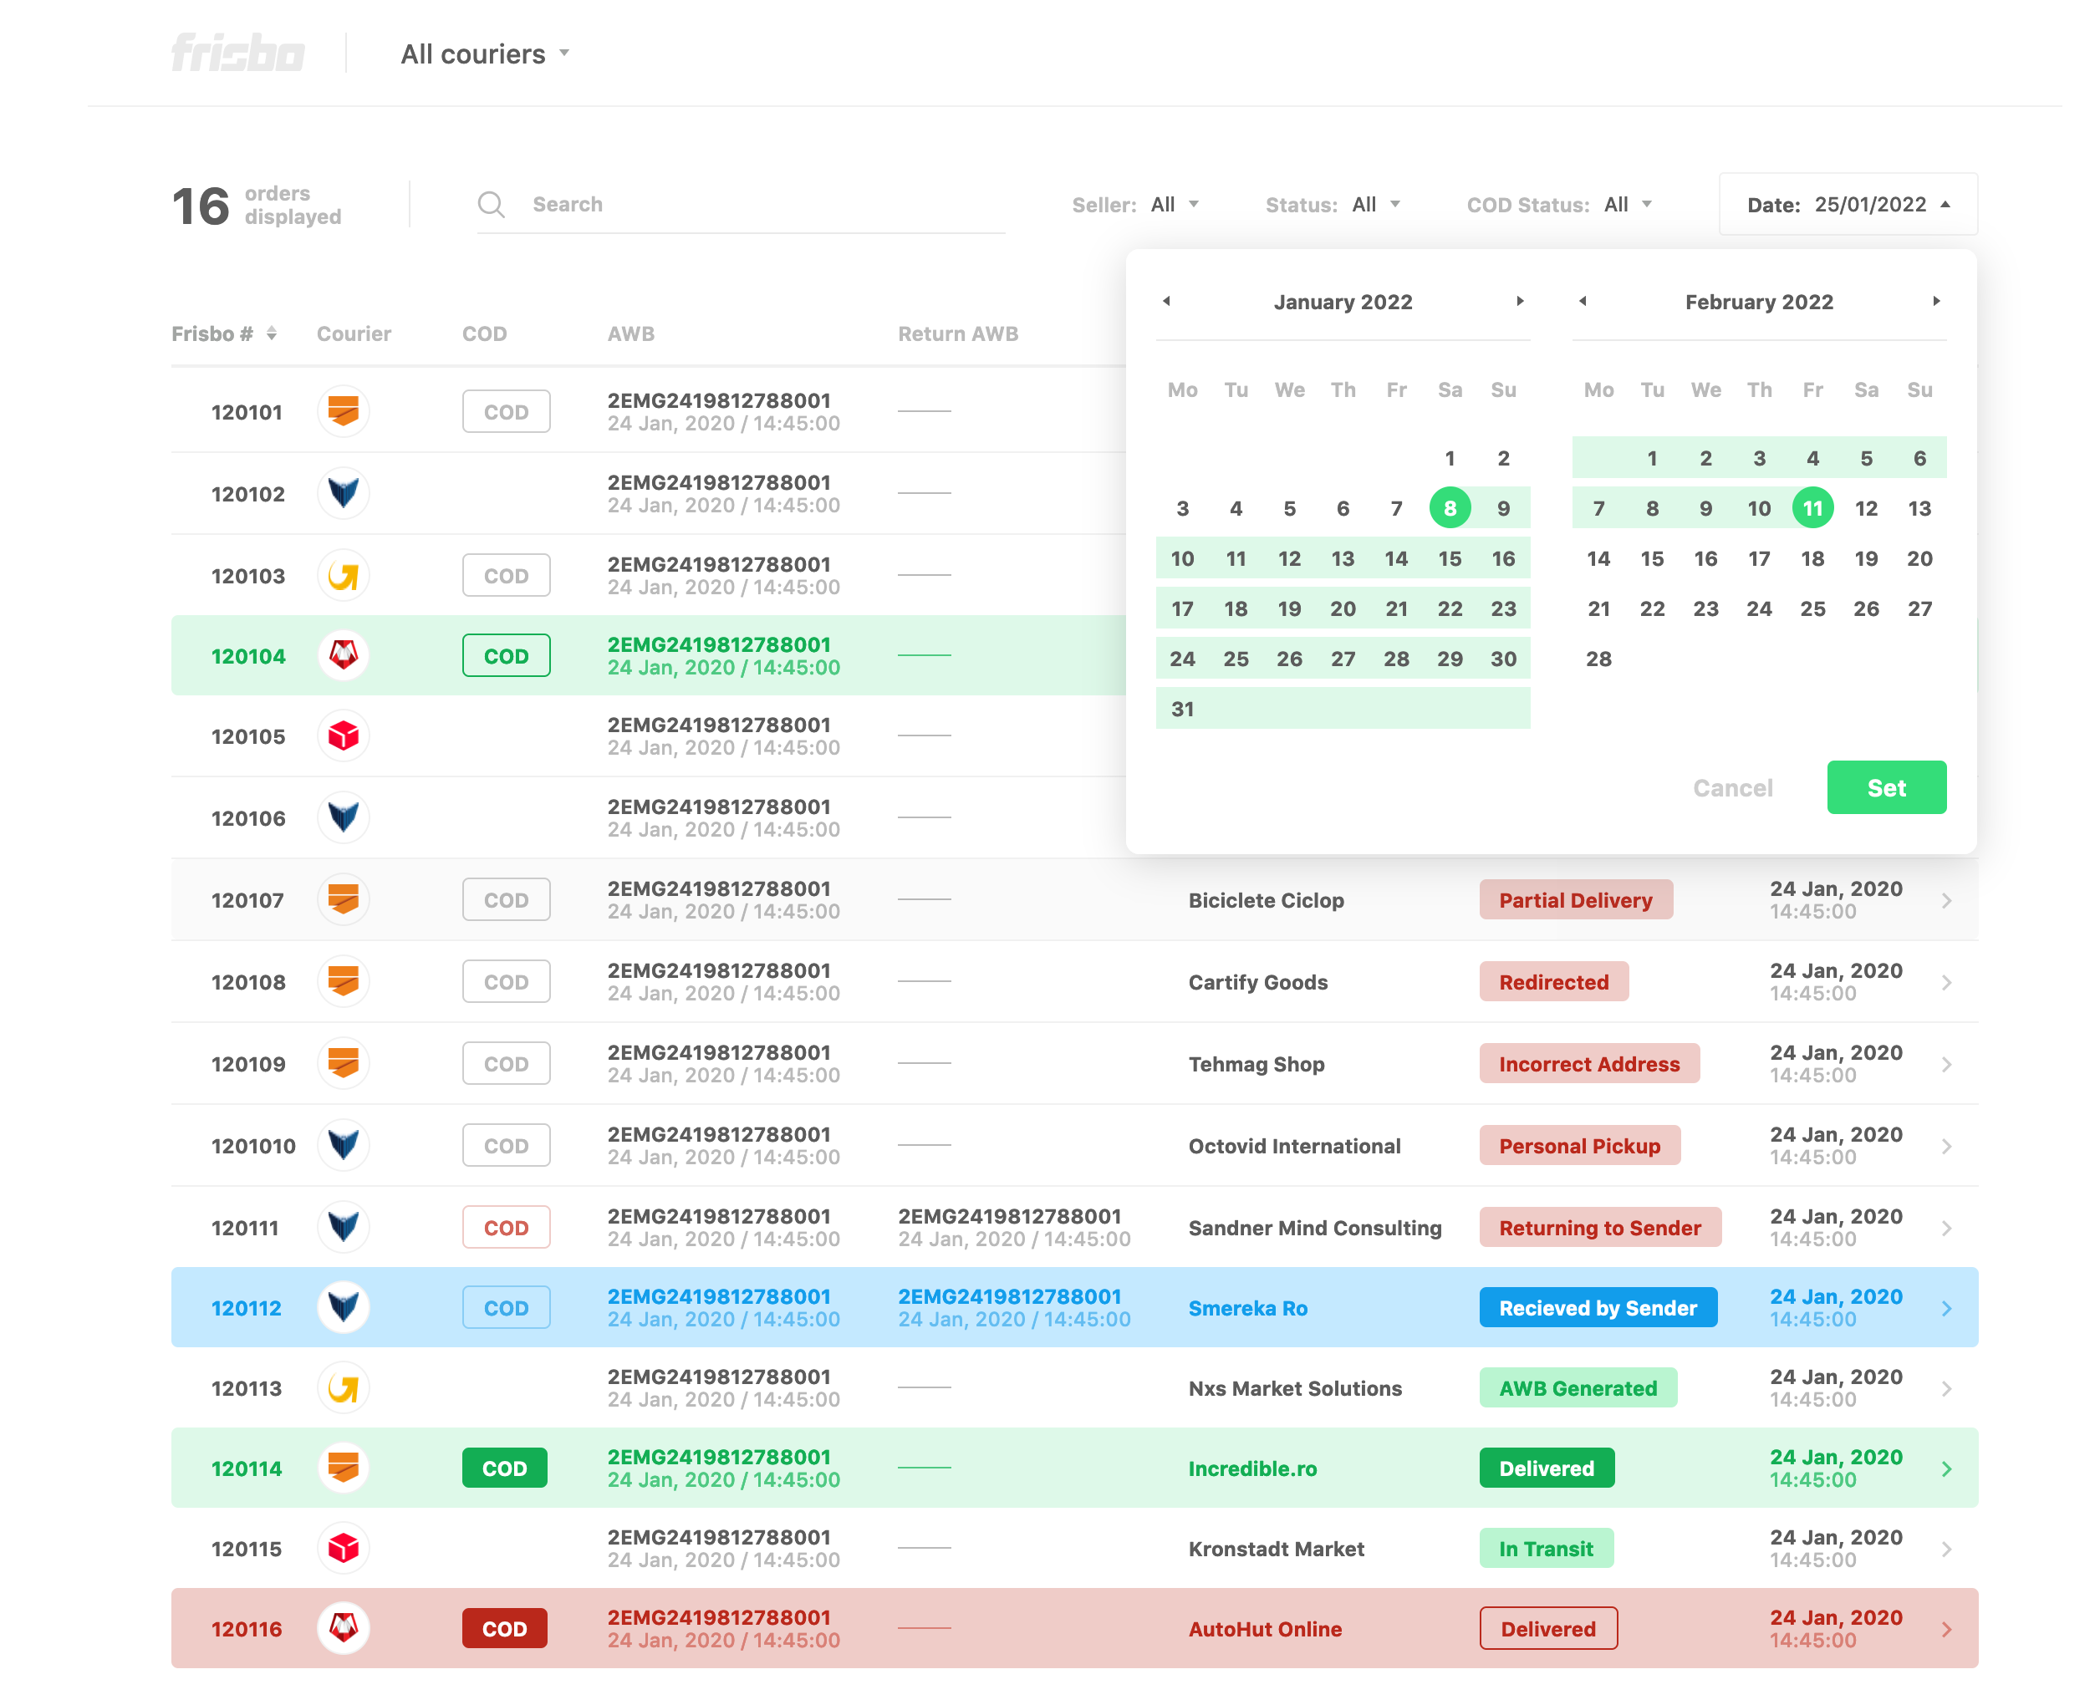Viewport: 2095px width, 1705px height.
Task: Click courier icon for order 120115
Action: coord(343,1548)
